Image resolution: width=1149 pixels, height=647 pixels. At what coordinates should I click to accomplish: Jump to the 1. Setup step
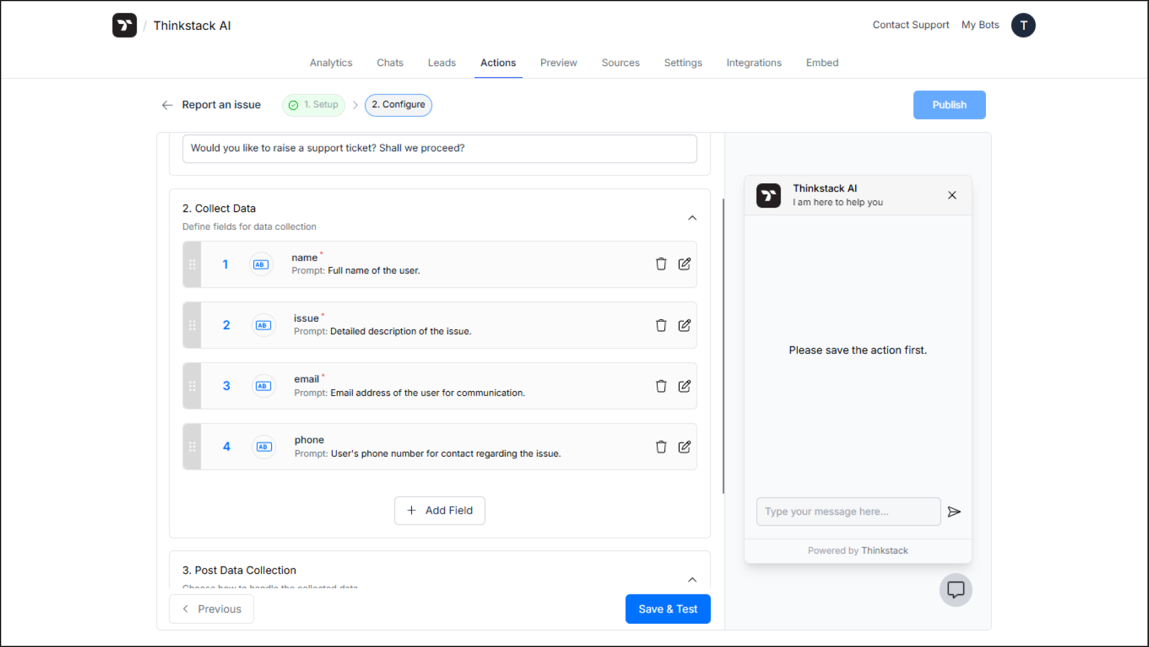click(314, 105)
